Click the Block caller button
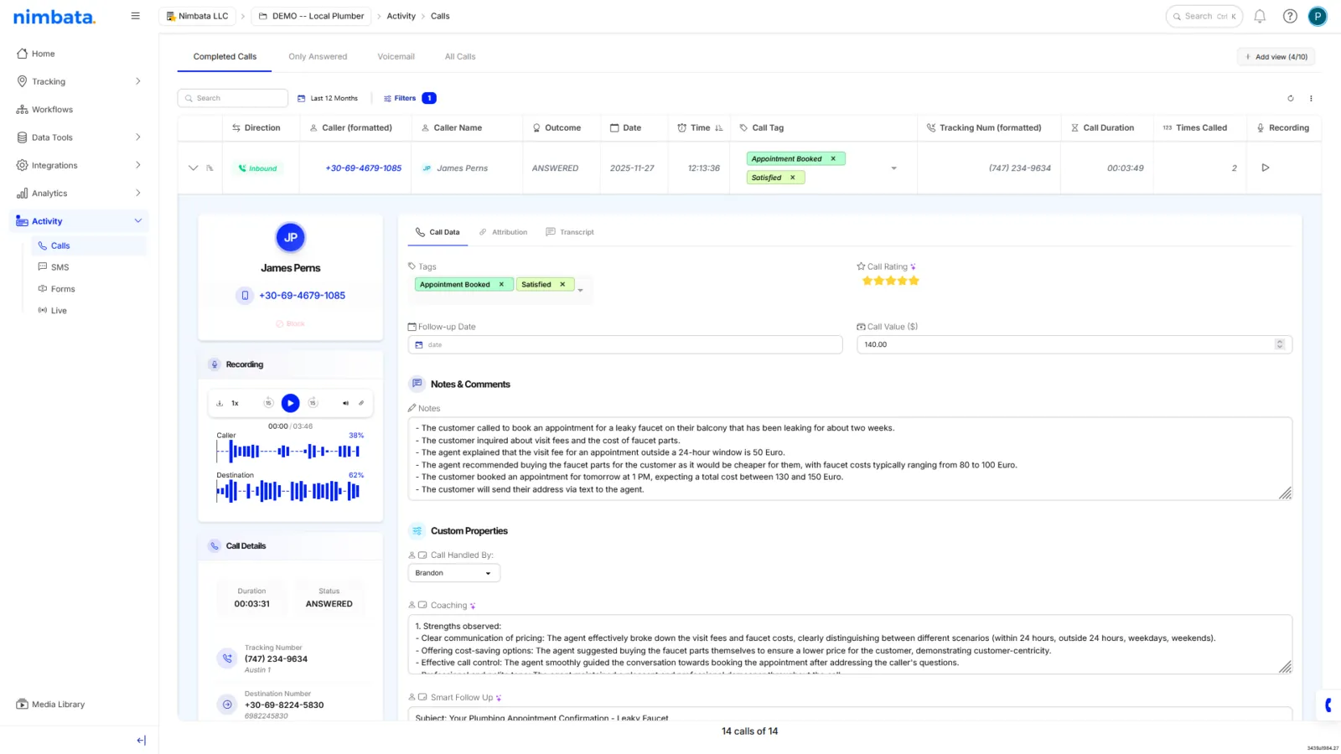This screenshot has height=754, width=1341. [290, 323]
